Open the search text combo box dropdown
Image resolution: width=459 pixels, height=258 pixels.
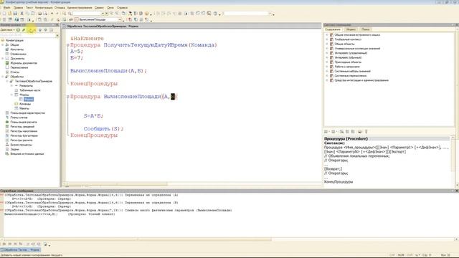[103, 14]
